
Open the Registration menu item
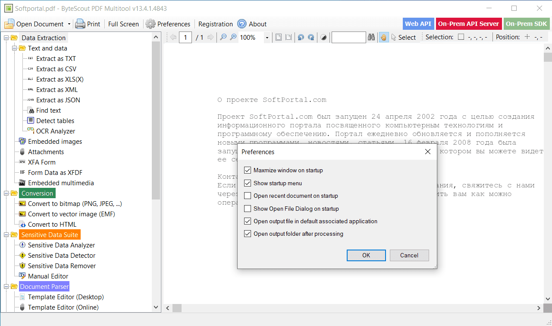click(216, 24)
